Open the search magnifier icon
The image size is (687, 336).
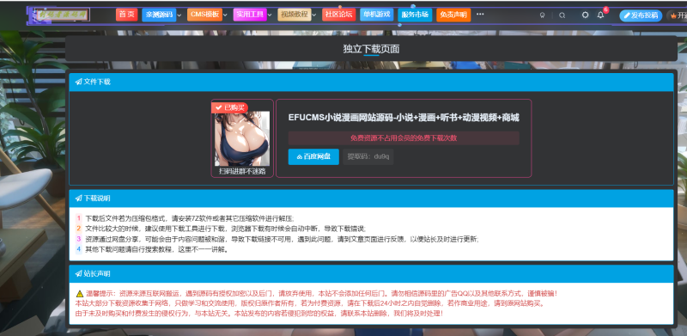(562, 15)
